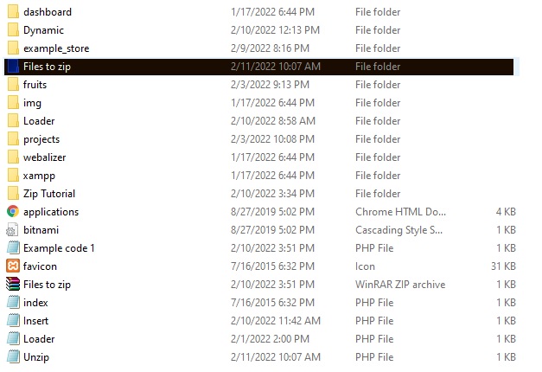Click the img folder name
This screenshot has width=542, height=372.
click(x=32, y=103)
